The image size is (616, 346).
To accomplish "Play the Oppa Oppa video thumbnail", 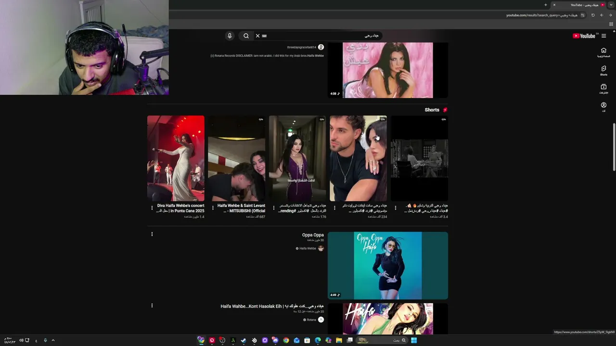I will coord(388,266).
